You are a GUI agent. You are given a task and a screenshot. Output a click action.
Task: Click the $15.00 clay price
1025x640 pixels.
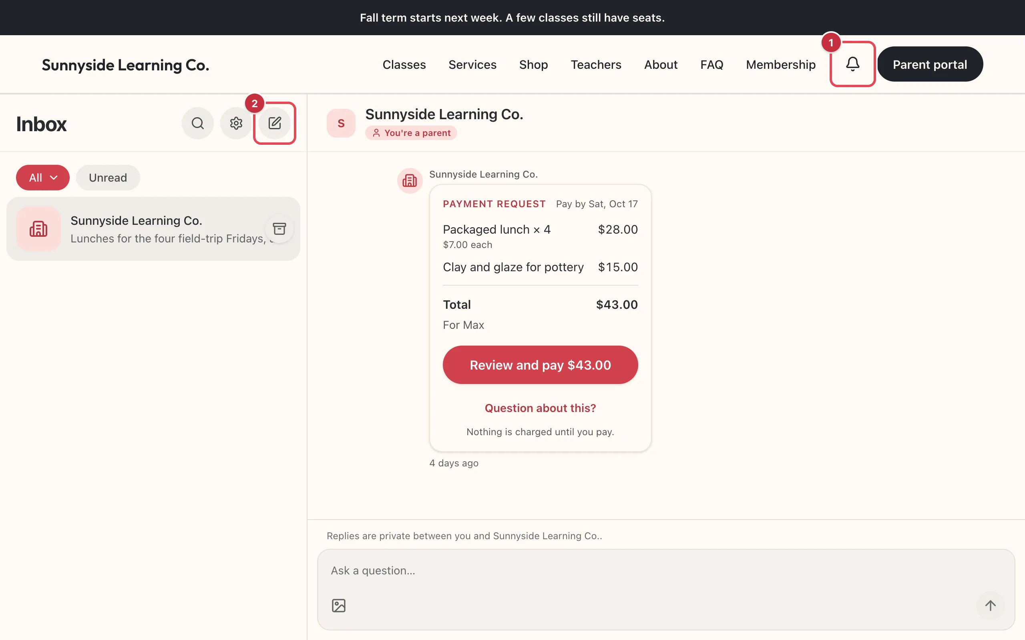click(x=617, y=267)
